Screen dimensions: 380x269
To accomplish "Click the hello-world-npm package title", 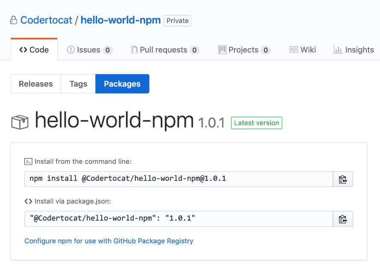I will click(114, 120).
